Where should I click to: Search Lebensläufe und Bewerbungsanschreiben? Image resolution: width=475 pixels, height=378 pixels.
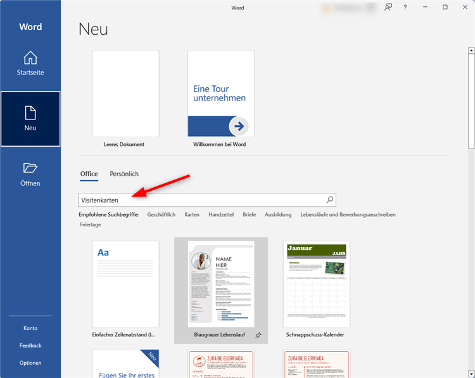(348, 215)
